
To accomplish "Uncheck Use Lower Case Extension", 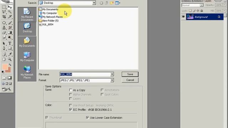I will [87, 118].
